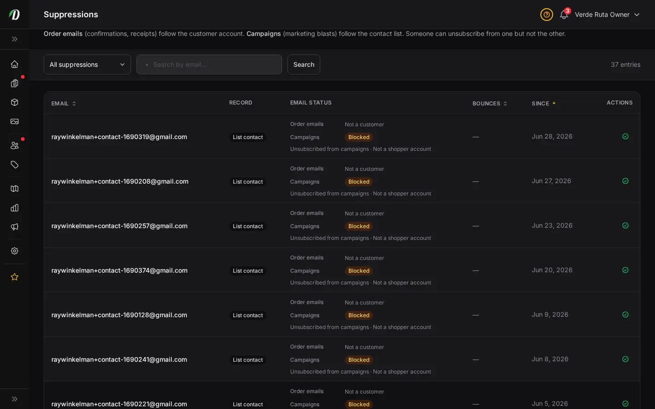
Task: Click the Blocked badge in the contact-1690128 row
Action: point(359,315)
